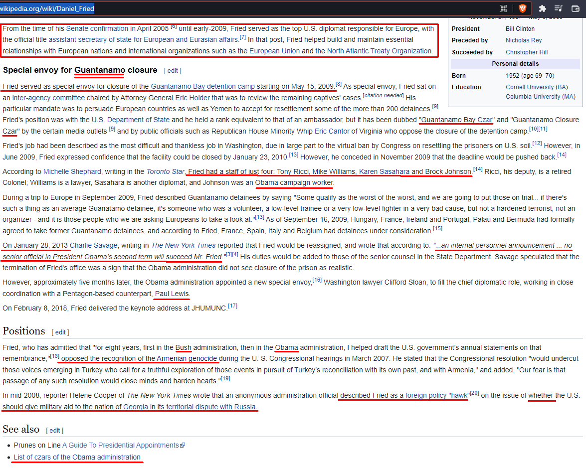
Task: Open the Brave Wallet icon
Action: coord(575,8)
